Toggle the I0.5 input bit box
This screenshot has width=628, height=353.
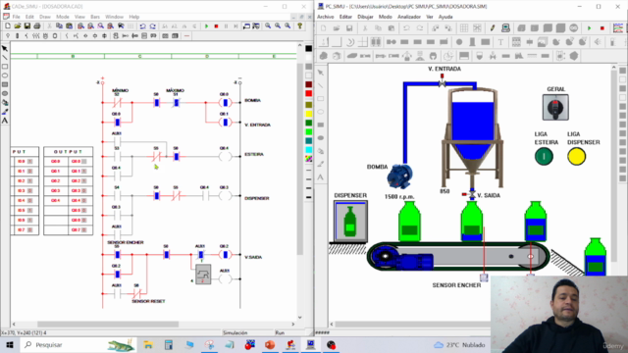(29, 210)
